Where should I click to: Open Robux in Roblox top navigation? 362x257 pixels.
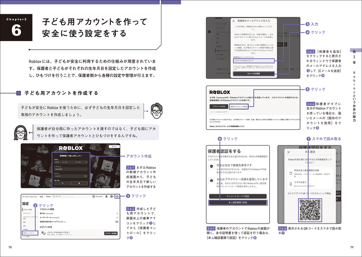coord(48,196)
